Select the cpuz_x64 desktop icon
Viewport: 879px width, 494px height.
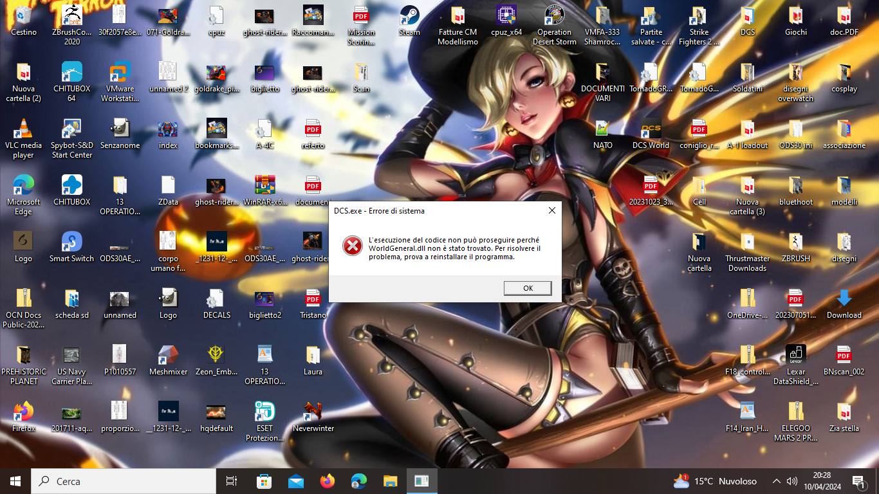click(506, 21)
